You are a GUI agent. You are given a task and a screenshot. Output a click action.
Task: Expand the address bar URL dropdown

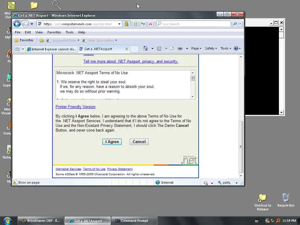click(119, 24)
